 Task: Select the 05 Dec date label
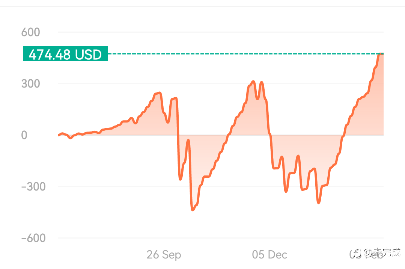(269, 255)
